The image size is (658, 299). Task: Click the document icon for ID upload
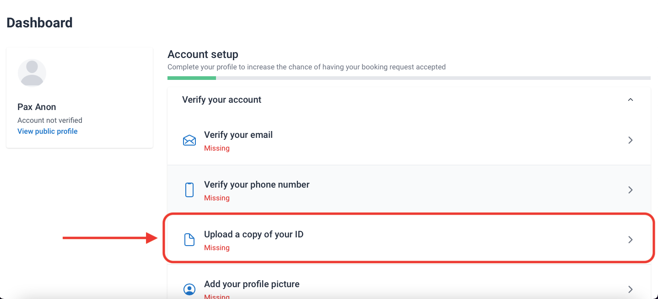pyautogui.click(x=189, y=240)
